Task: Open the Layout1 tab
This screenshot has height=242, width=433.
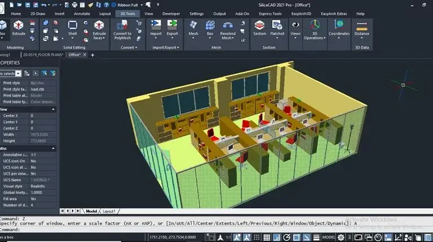Action: coord(109,211)
